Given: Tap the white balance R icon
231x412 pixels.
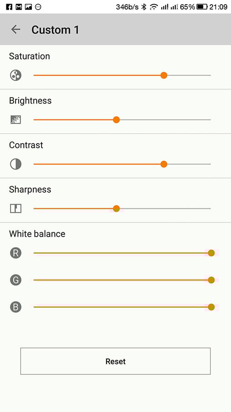Looking at the screenshot, I should pos(16,253).
